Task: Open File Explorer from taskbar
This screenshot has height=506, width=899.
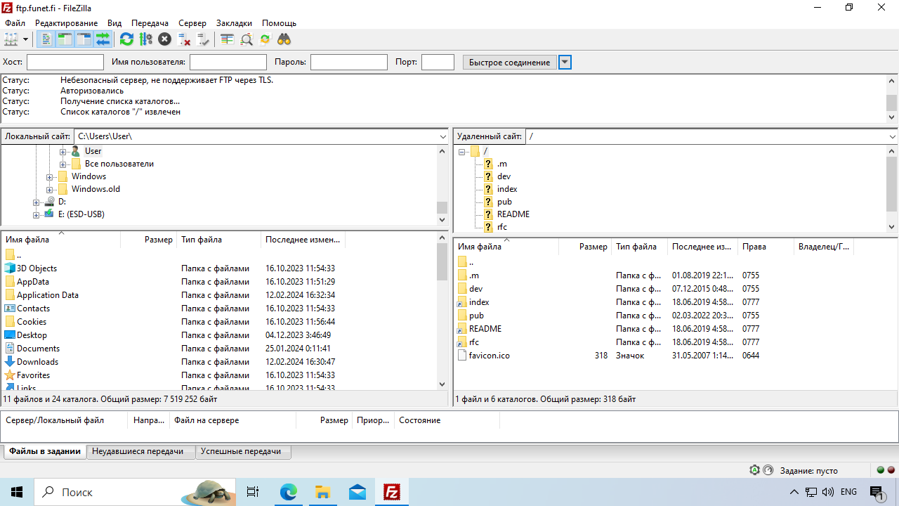Action: (322, 492)
